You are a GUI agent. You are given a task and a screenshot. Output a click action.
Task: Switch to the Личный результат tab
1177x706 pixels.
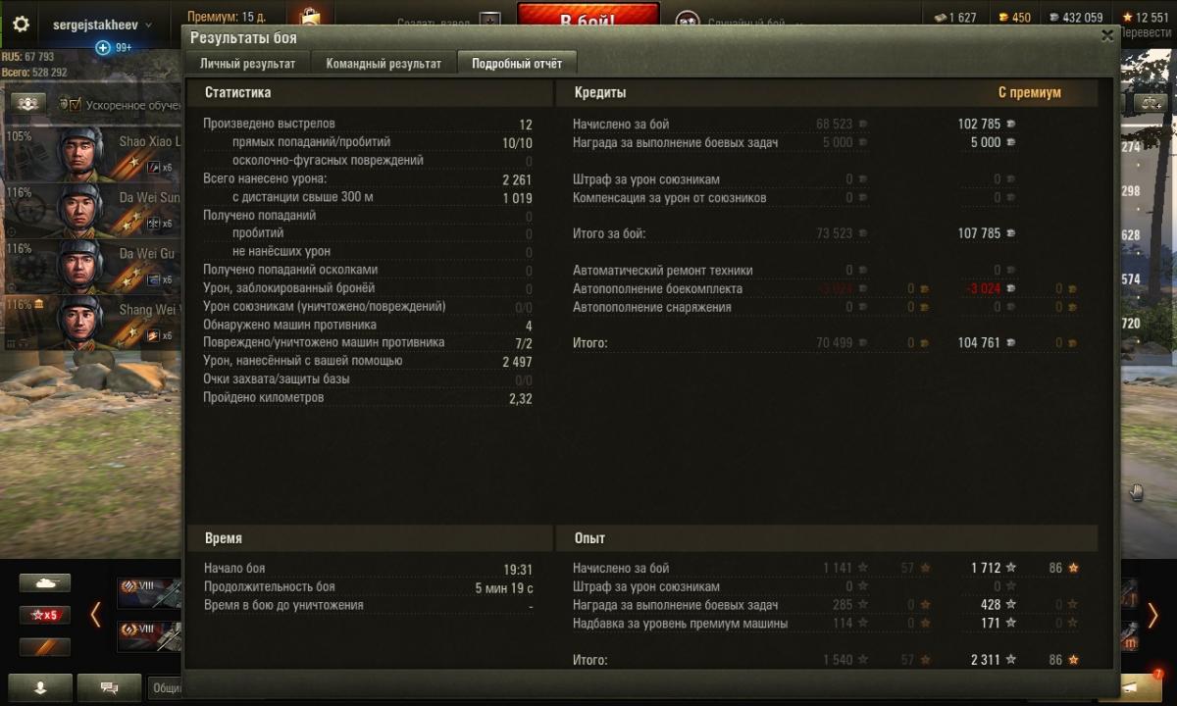[247, 64]
